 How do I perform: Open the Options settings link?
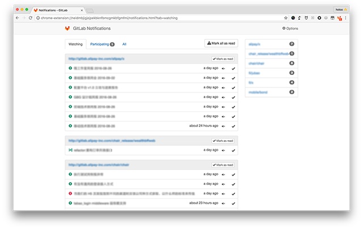(x=290, y=28)
